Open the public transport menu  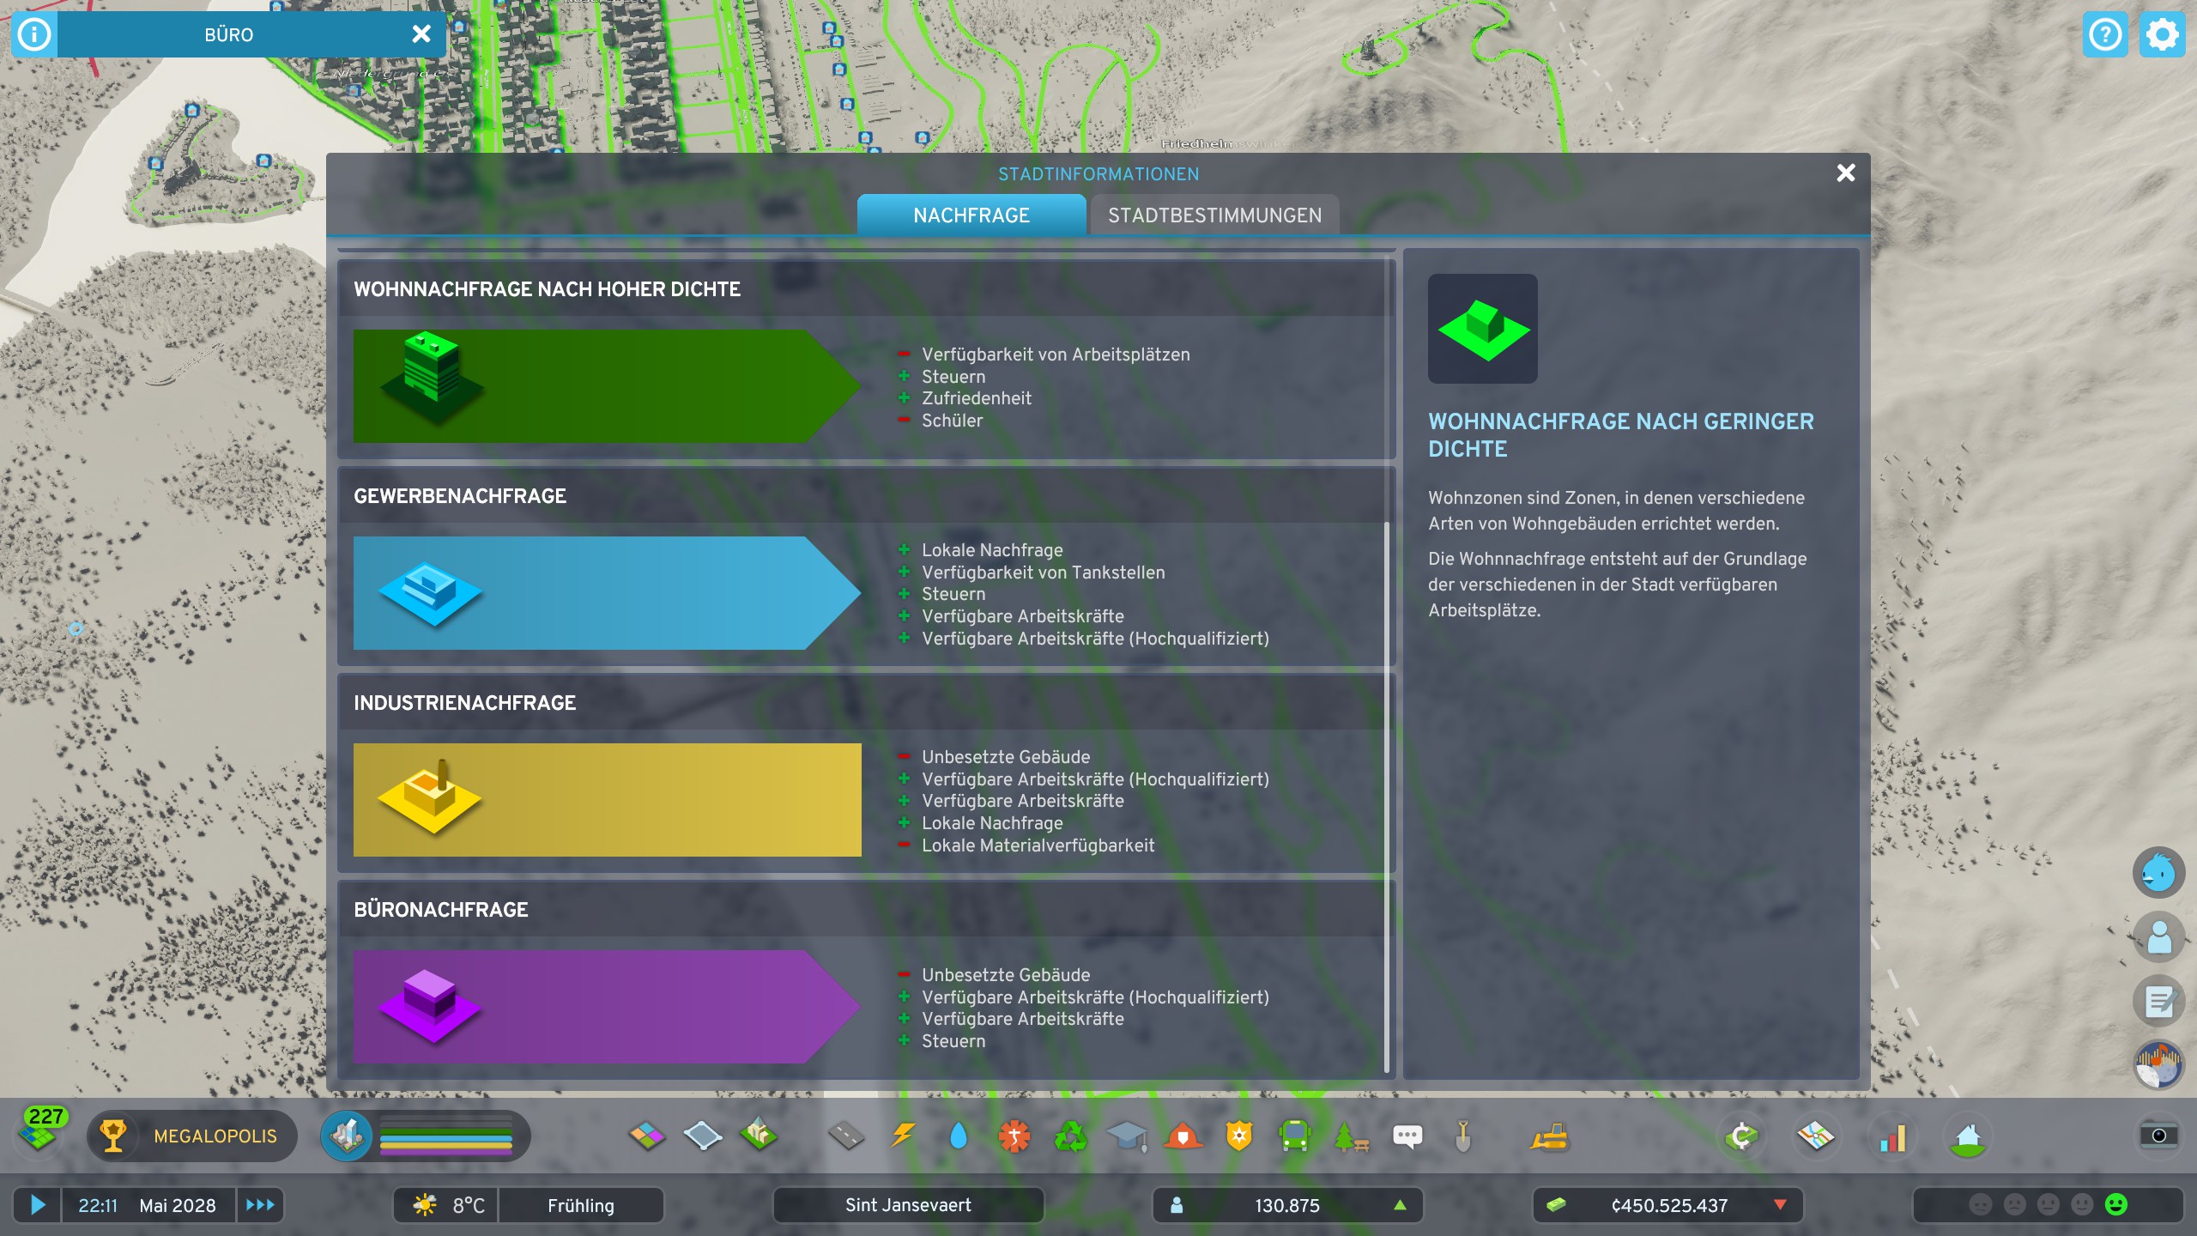tap(1295, 1136)
